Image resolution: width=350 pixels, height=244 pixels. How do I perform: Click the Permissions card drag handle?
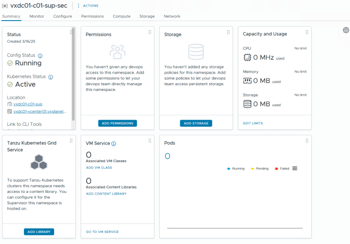tap(150, 32)
